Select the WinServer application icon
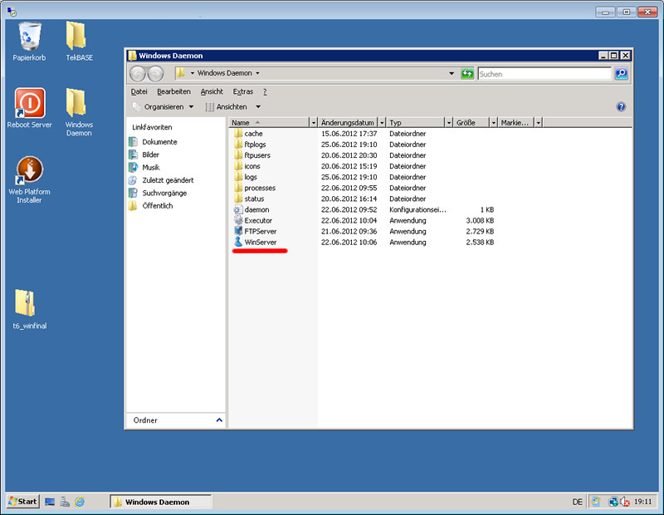This screenshot has height=515, width=664. [x=238, y=242]
